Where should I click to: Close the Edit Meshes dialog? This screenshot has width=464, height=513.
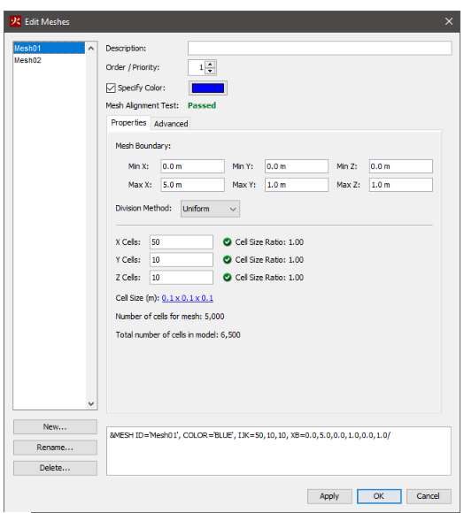pos(449,21)
